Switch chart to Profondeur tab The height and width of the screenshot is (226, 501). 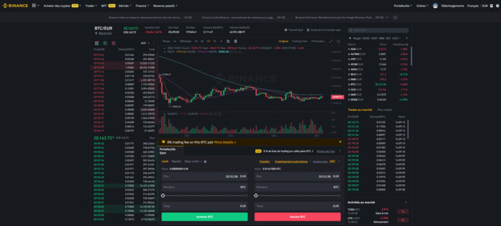pyautogui.click(x=318, y=41)
